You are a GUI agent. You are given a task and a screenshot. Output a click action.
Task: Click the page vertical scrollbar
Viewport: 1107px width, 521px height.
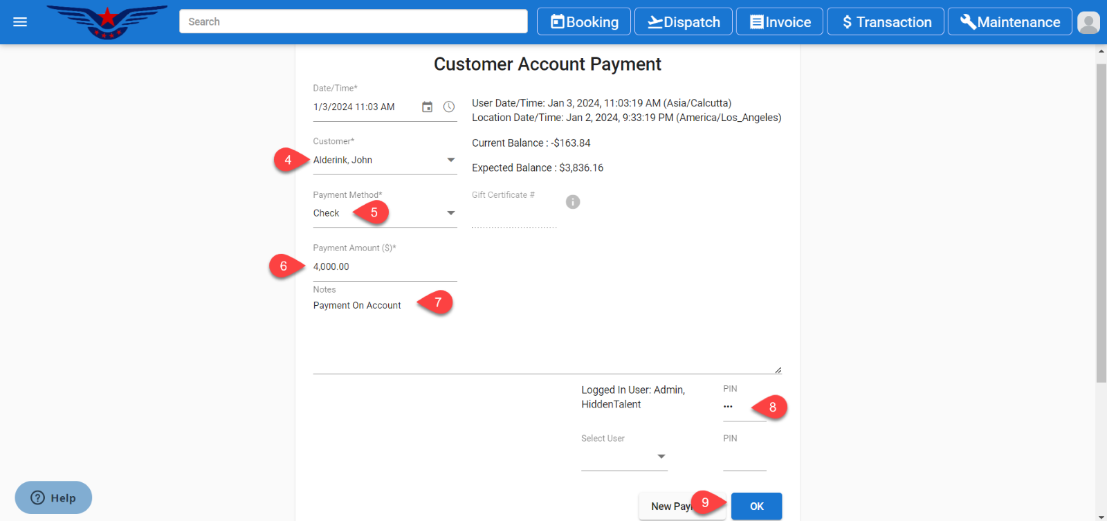(1101, 221)
